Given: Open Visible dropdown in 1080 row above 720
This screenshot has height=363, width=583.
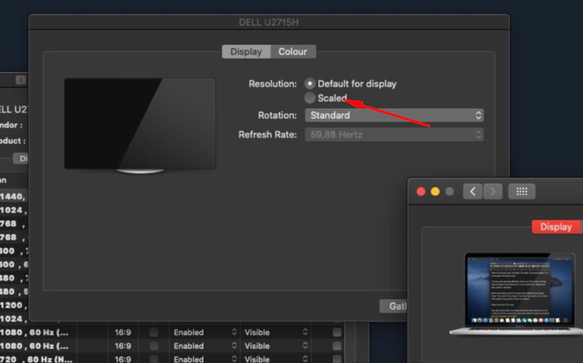Looking at the screenshot, I should pyautogui.click(x=276, y=346).
